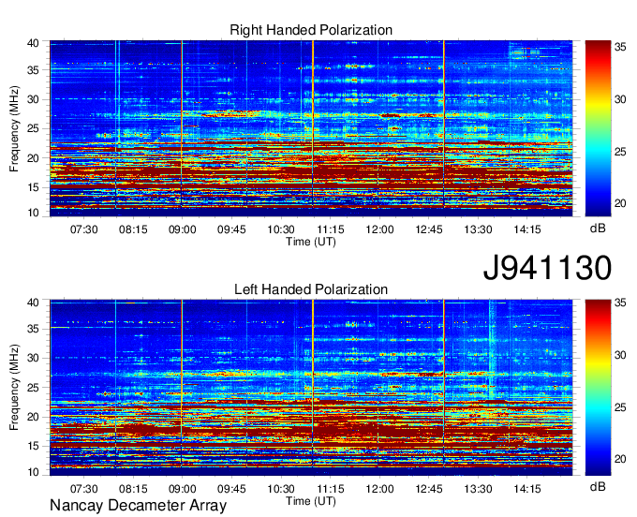Select the J941130 observation label

click(547, 268)
